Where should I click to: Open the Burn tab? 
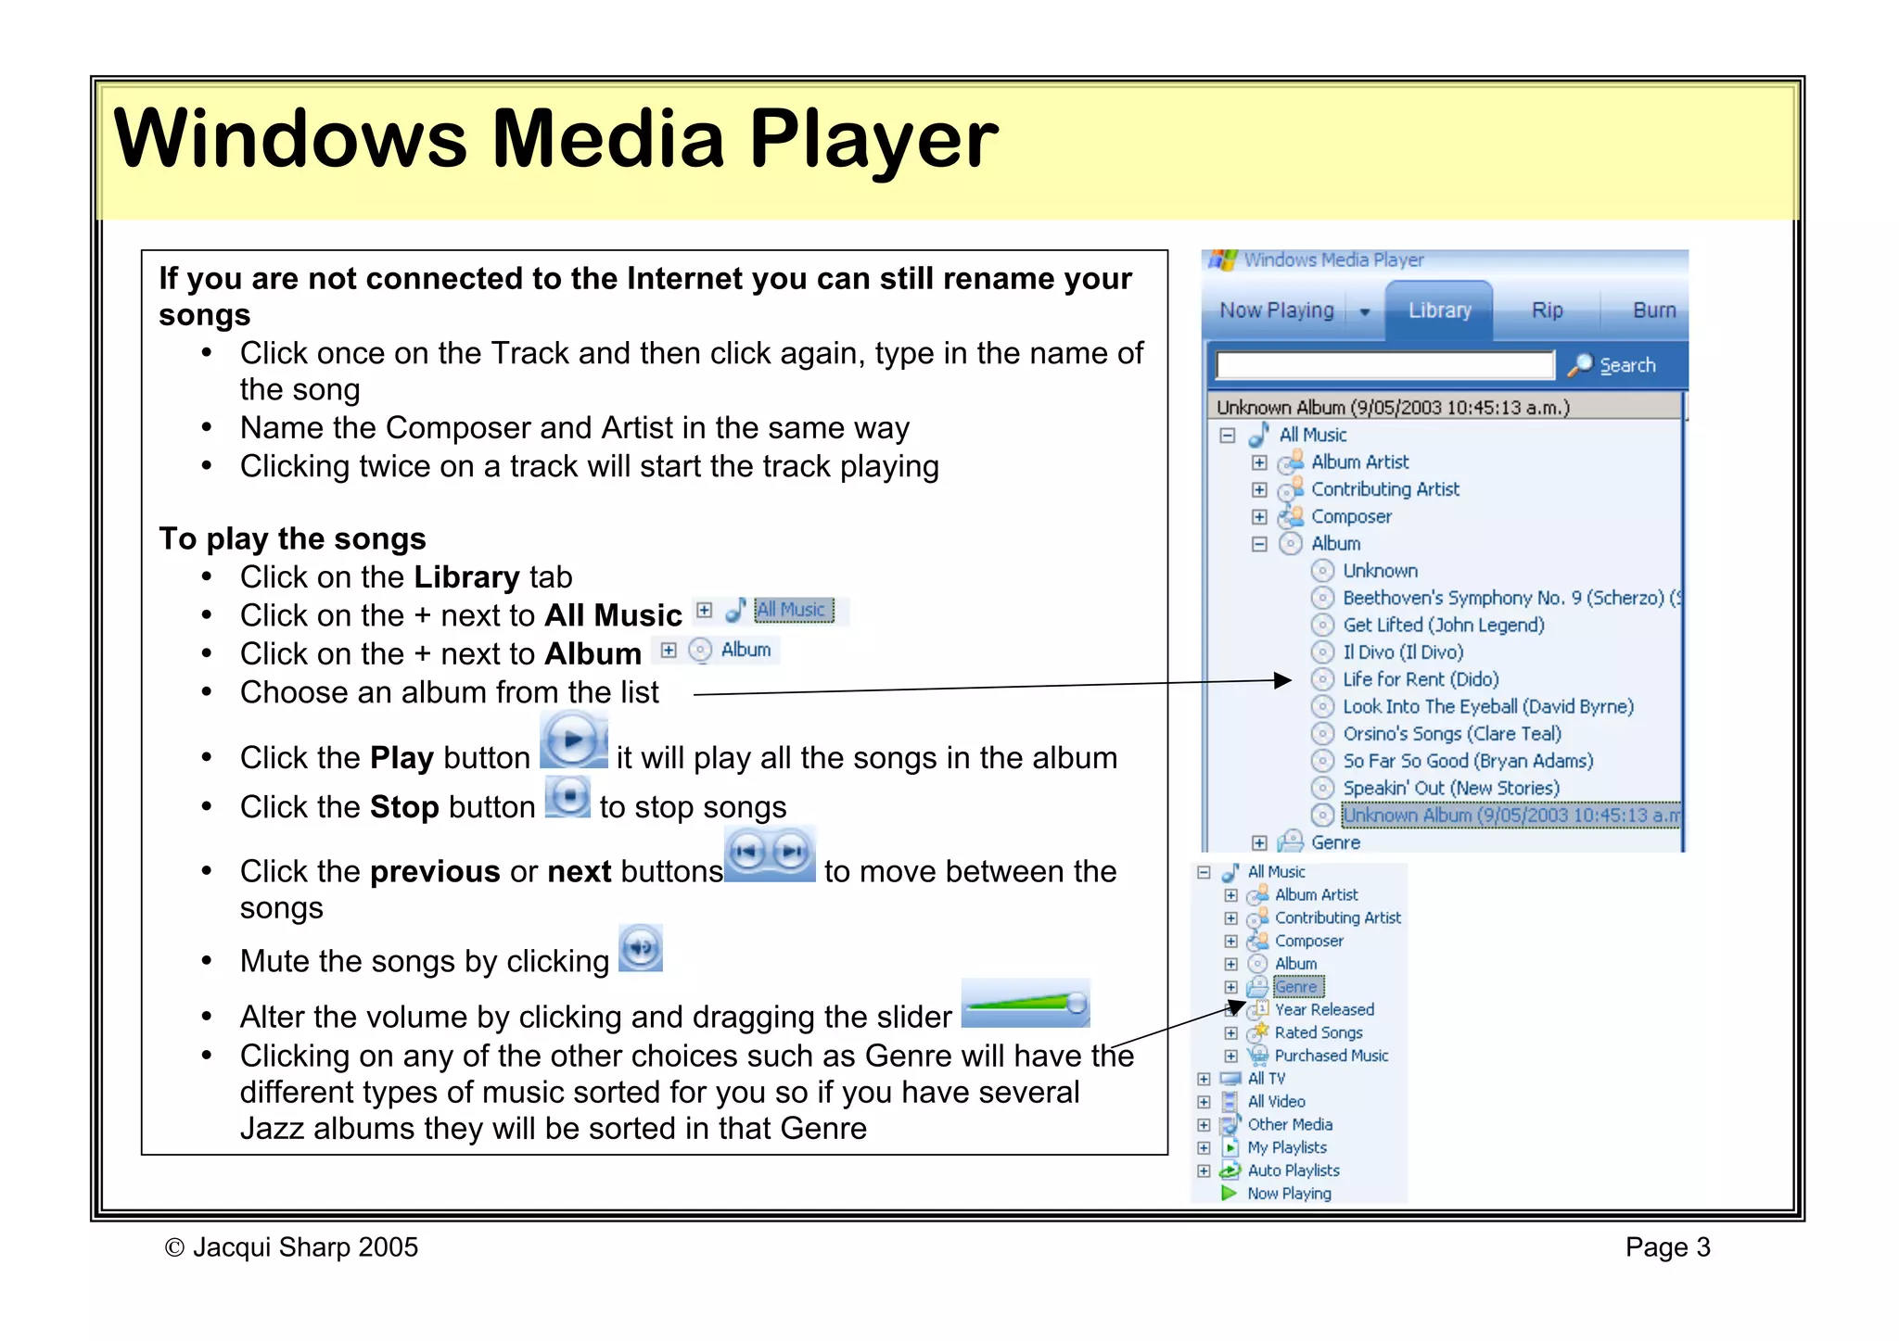tap(1653, 310)
